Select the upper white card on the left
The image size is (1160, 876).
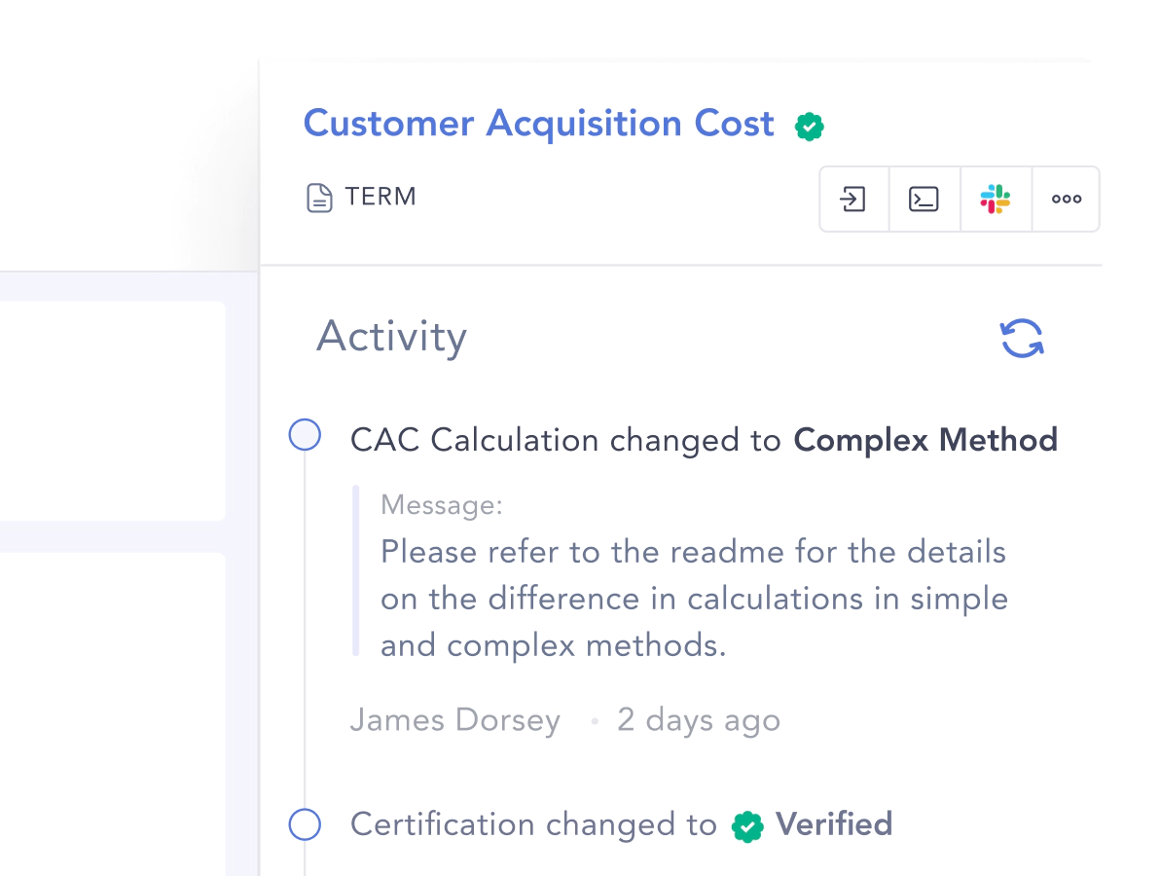tap(113, 411)
